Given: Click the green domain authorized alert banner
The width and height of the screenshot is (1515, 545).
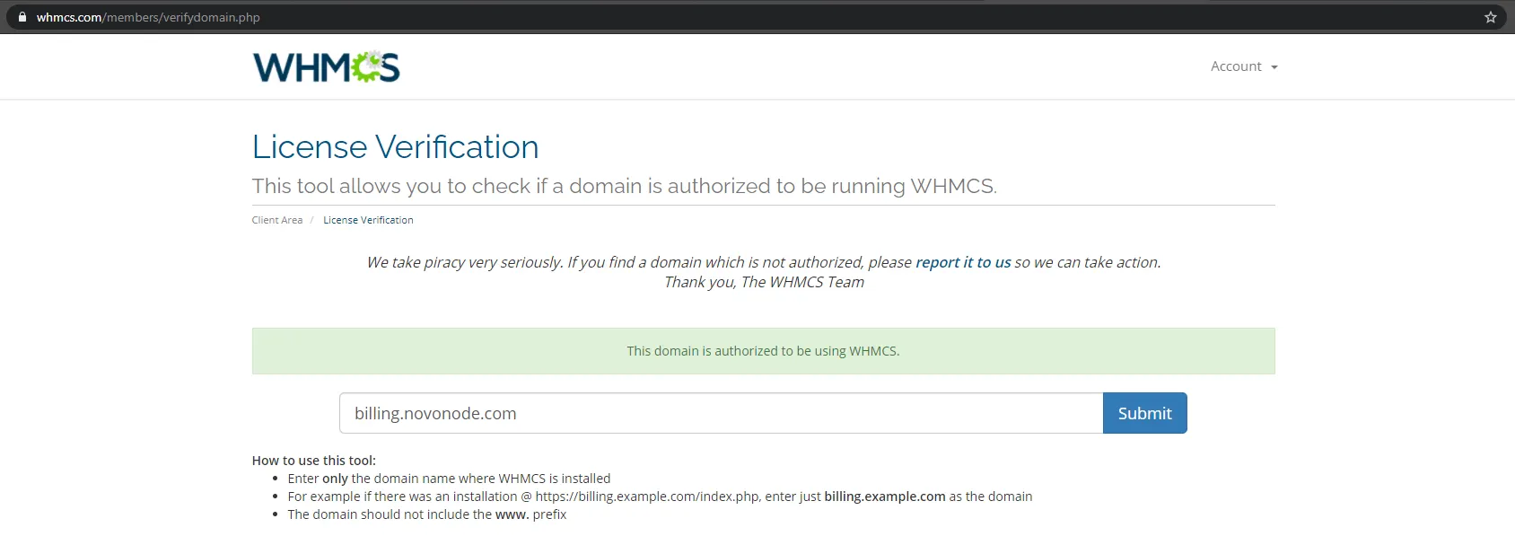Looking at the screenshot, I should 763,351.
